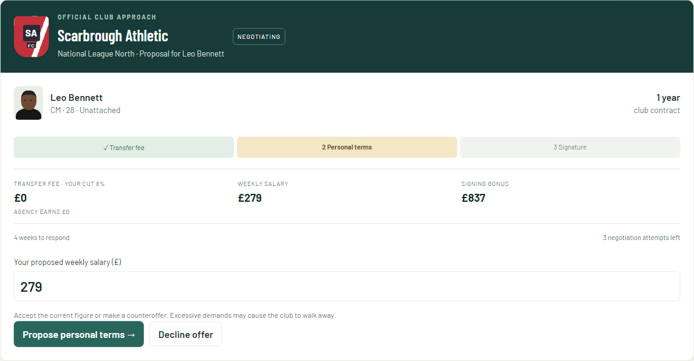Screen dimensions: 694x361
Task: Click the counteroffer warning help text
Action: pyautogui.click(x=174, y=315)
